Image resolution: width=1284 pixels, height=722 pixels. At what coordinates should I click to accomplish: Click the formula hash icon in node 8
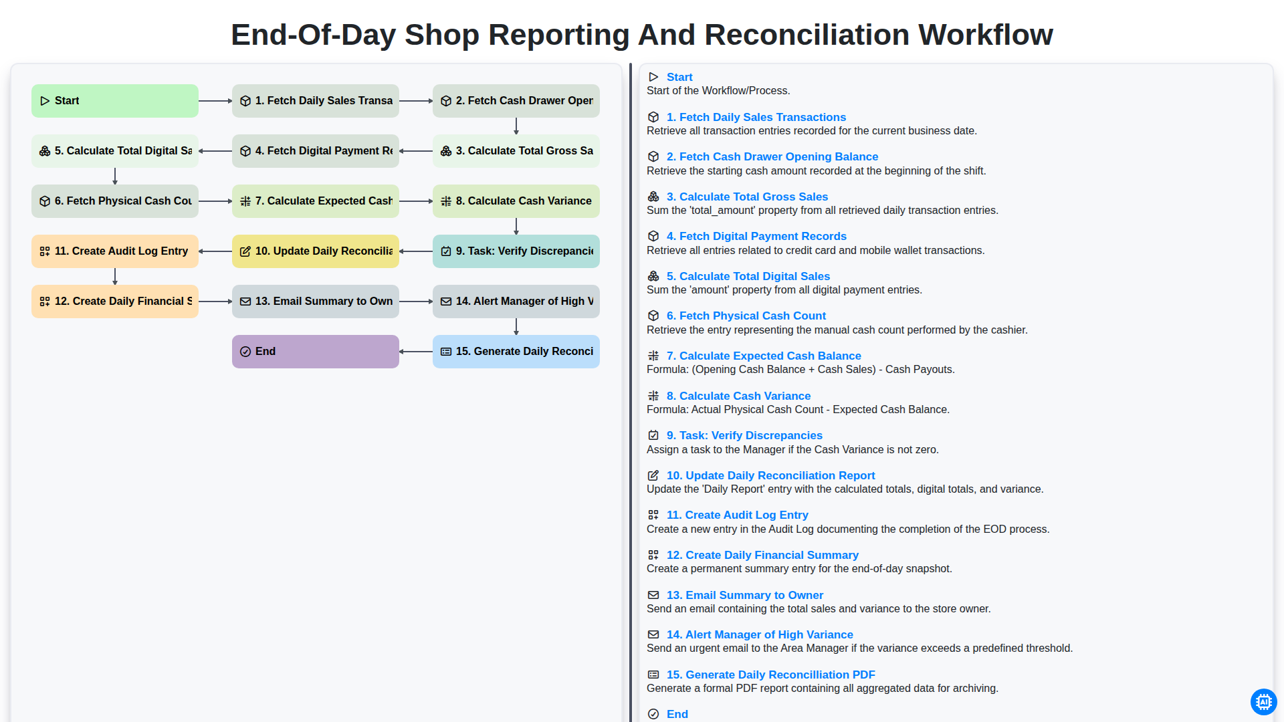point(446,201)
